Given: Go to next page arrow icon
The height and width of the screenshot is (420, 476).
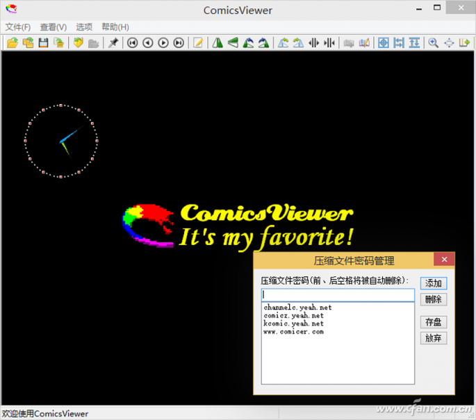Looking at the screenshot, I should click(163, 43).
